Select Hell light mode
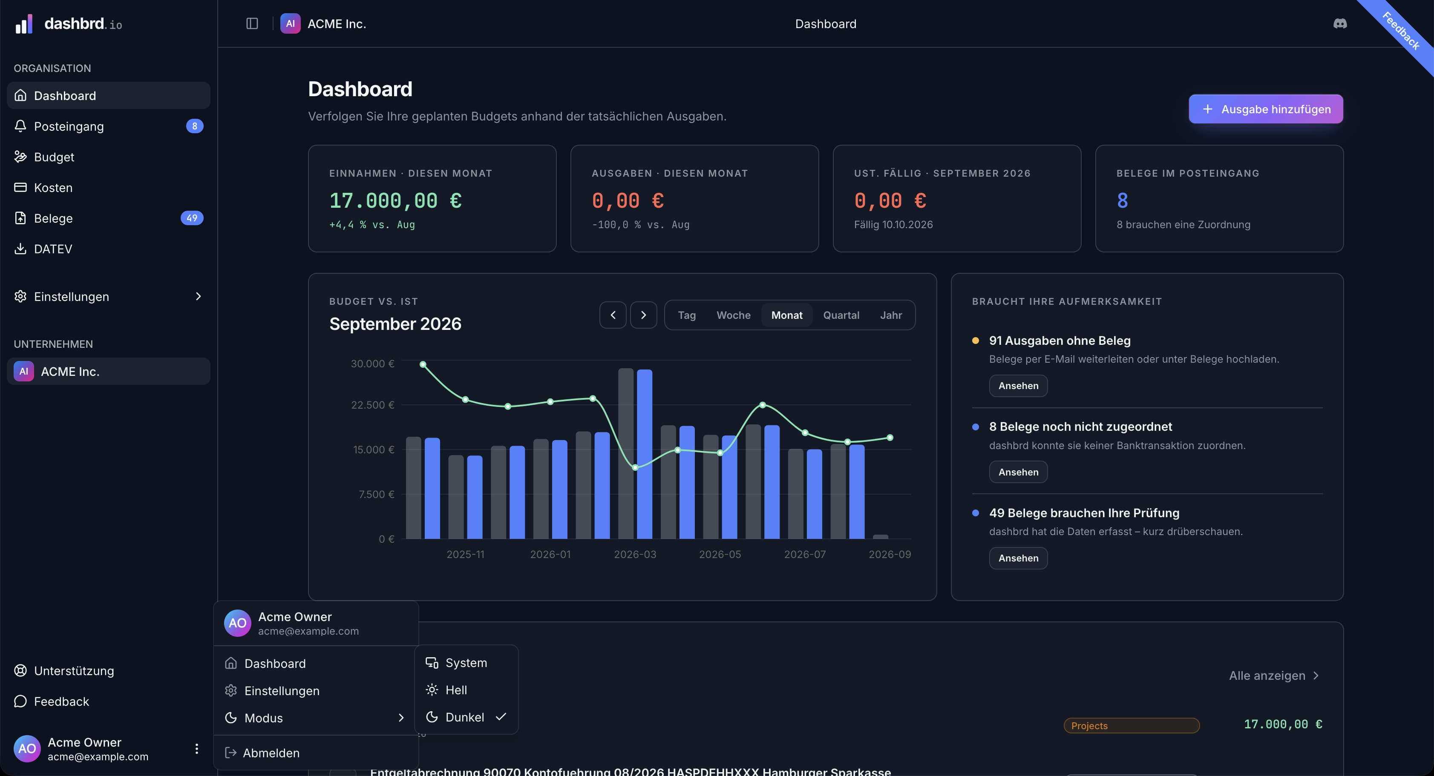Image resolution: width=1434 pixels, height=776 pixels. (466, 690)
